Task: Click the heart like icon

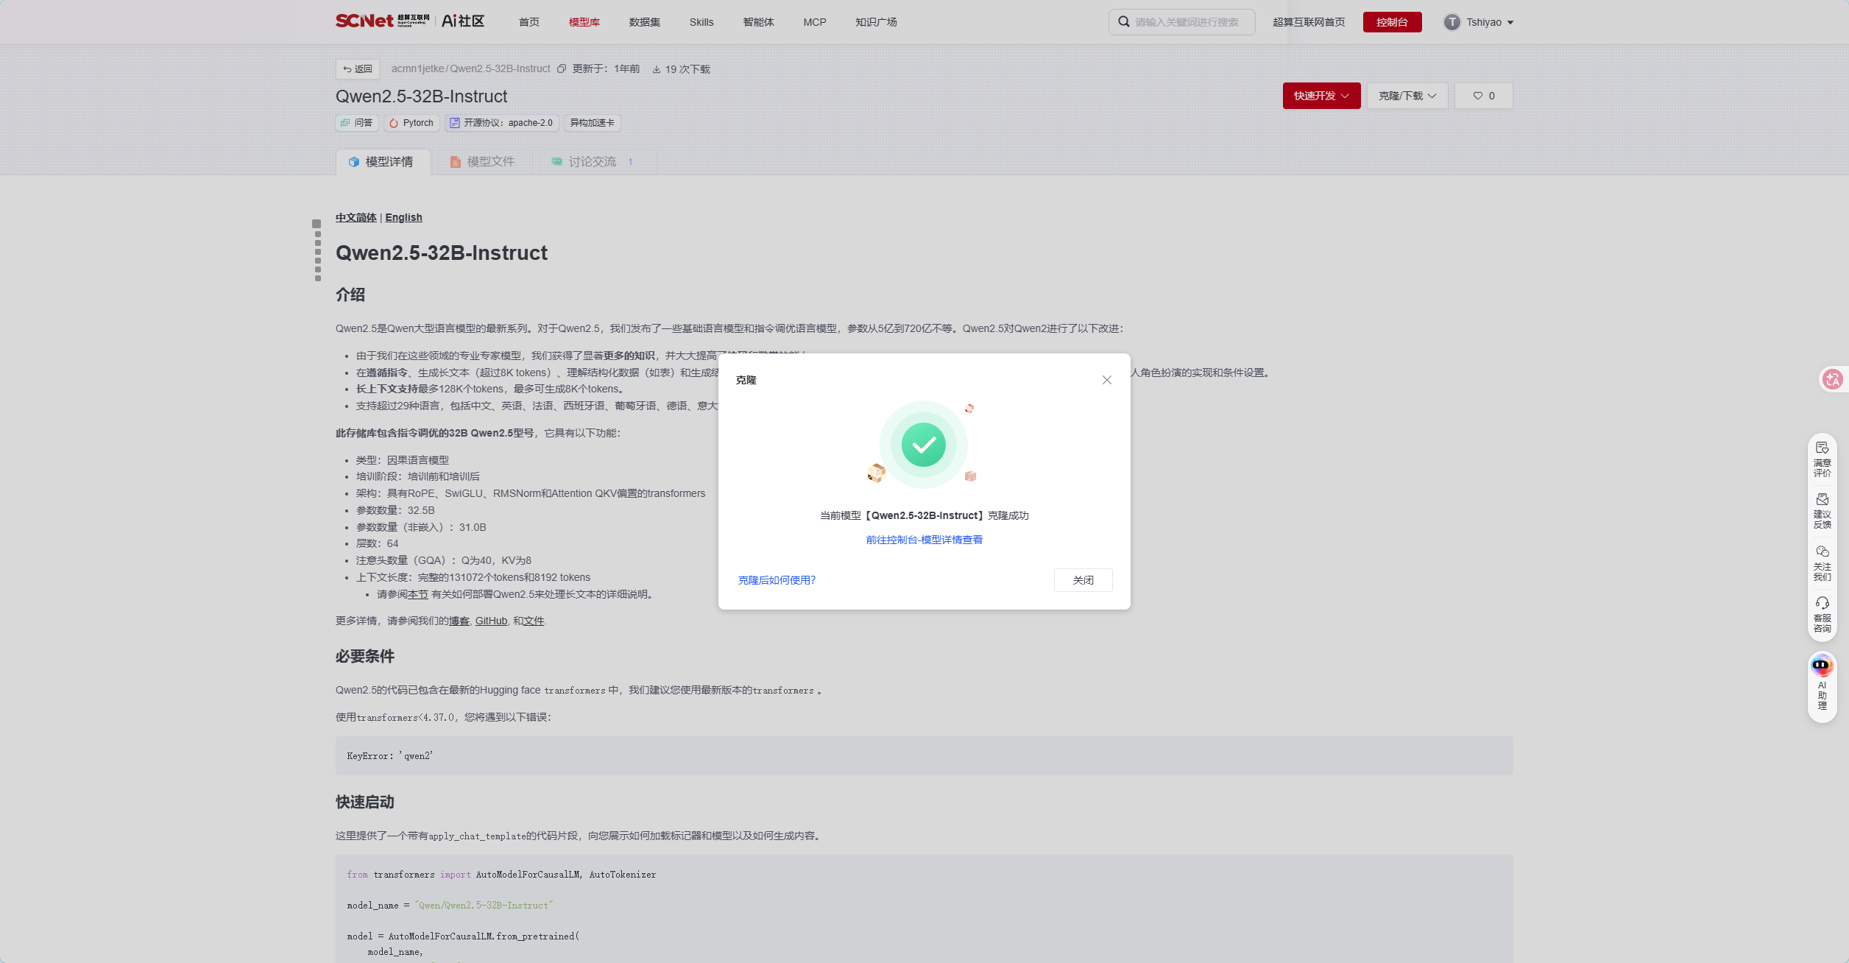Action: [x=1477, y=96]
